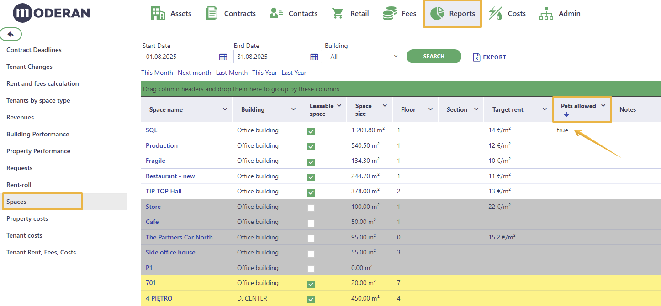The image size is (661, 306).
Task: Click the Costs lightning-drop icon
Action: 496,13
